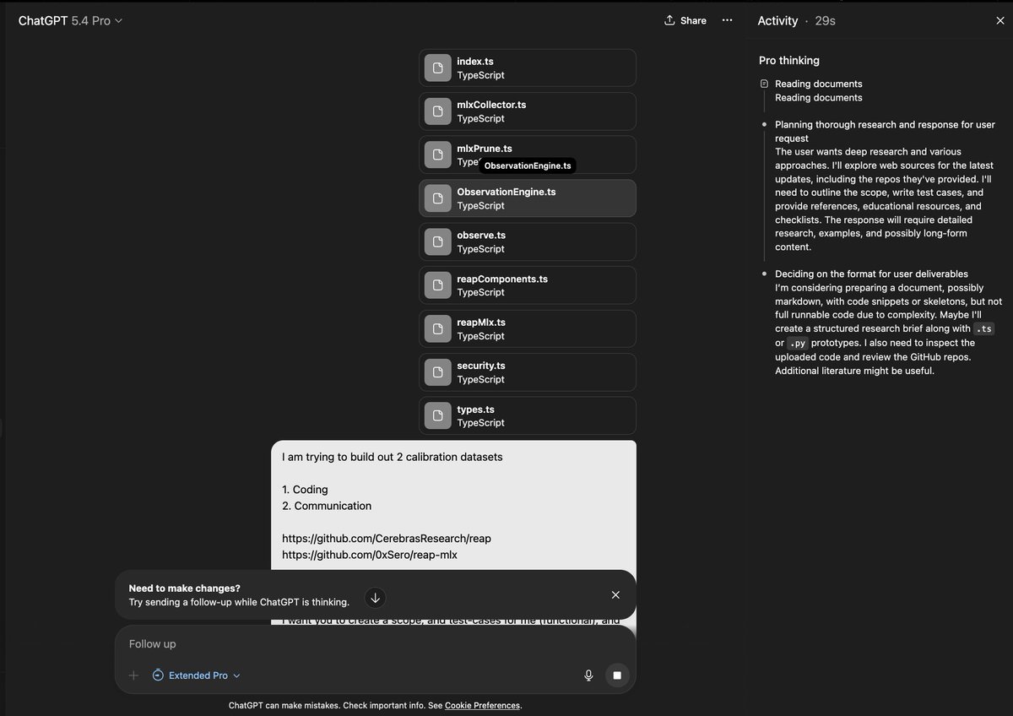Focus the Follow up input field
The image size is (1013, 716).
[376, 644]
